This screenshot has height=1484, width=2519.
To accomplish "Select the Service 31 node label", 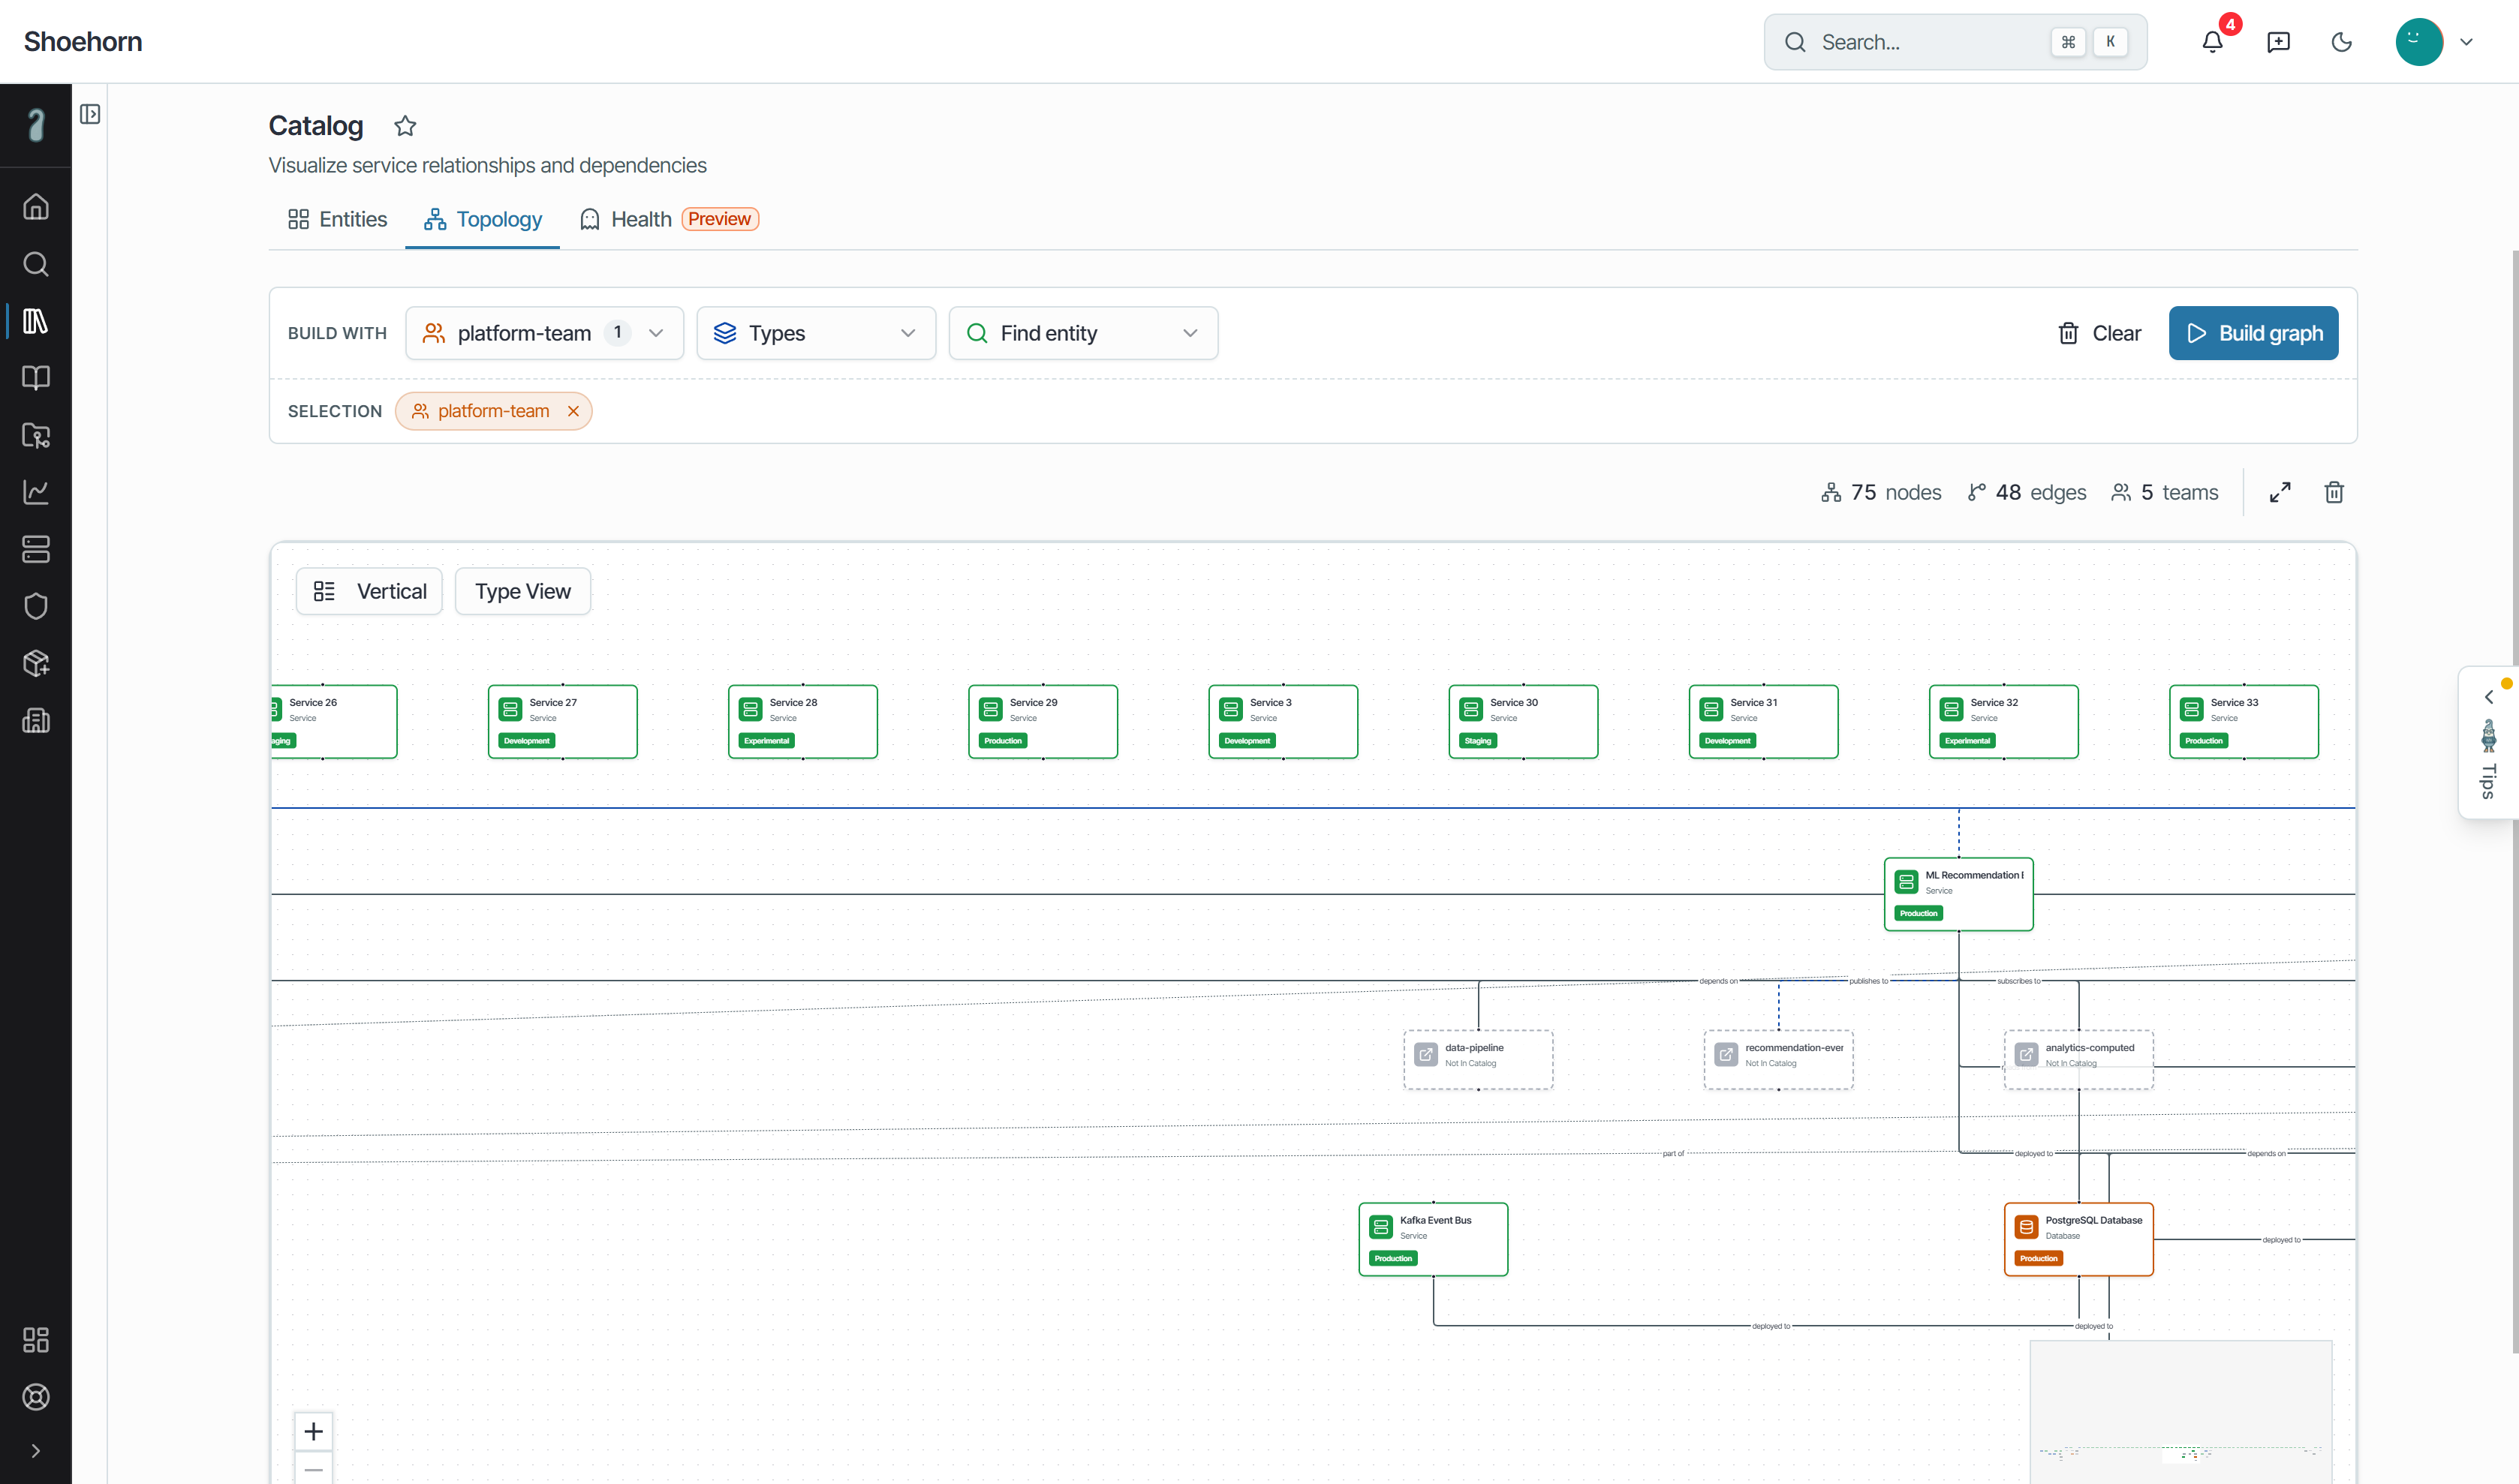I will click(x=1753, y=702).
